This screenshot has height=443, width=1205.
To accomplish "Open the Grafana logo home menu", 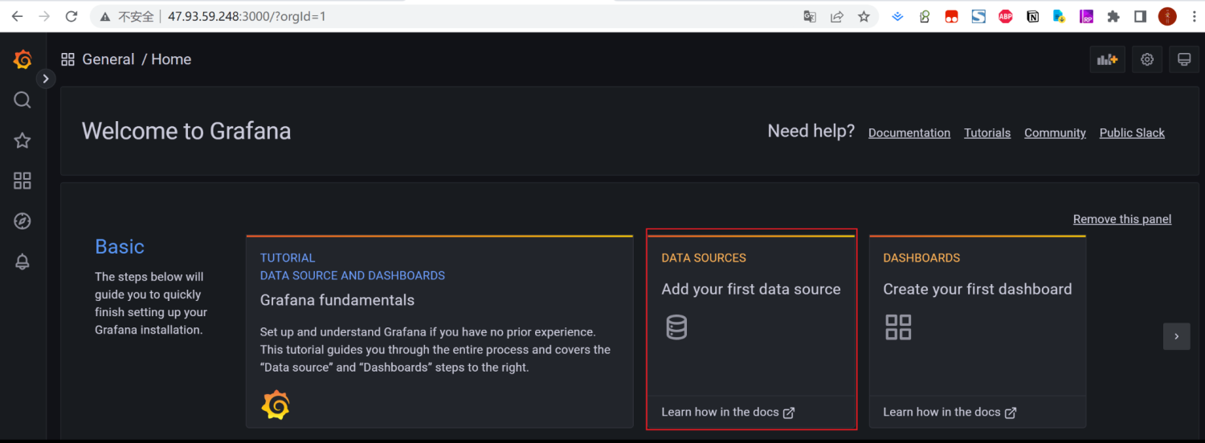I will pyautogui.click(x=22, y=59).
